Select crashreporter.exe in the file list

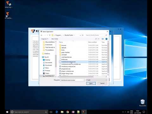point(66,57)
